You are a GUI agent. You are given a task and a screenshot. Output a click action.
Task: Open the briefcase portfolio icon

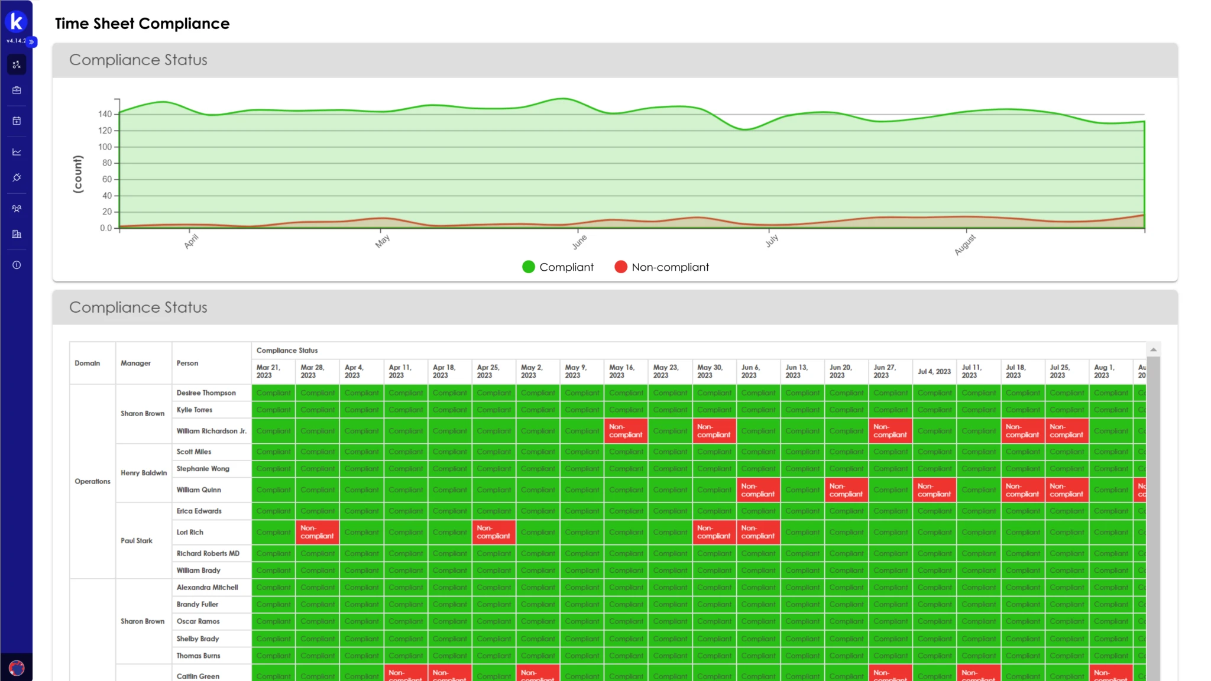(17, 90)
